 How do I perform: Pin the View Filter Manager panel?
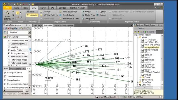[x=26, y=25]
